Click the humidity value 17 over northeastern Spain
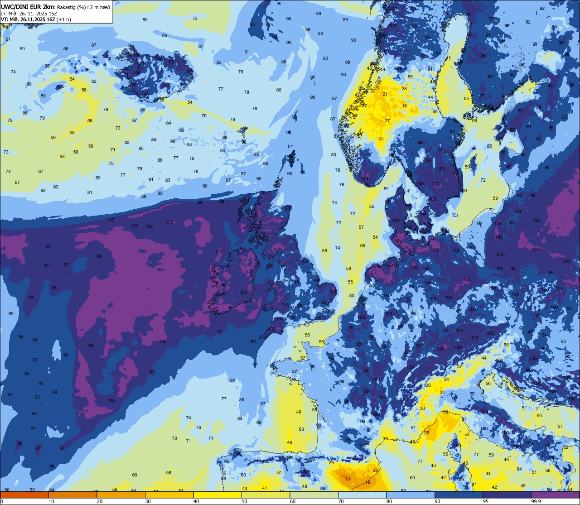Viewport: 580px width, 505px height. pos(348,479)
